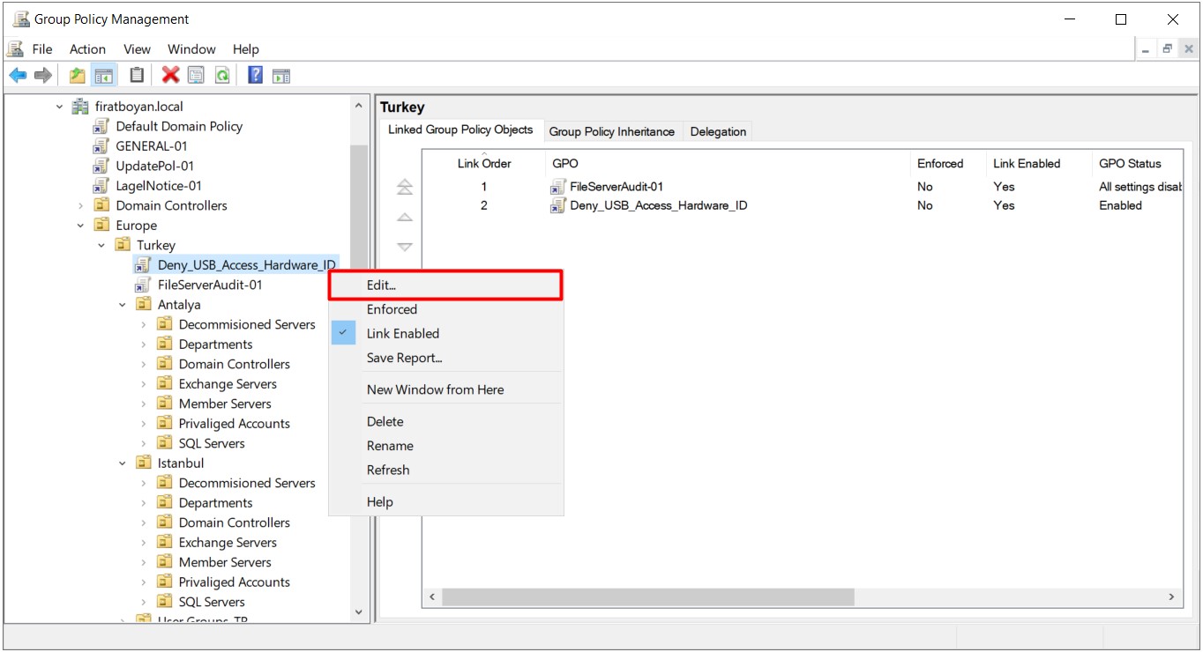Open the Delegation tab

tap(718, 131)
